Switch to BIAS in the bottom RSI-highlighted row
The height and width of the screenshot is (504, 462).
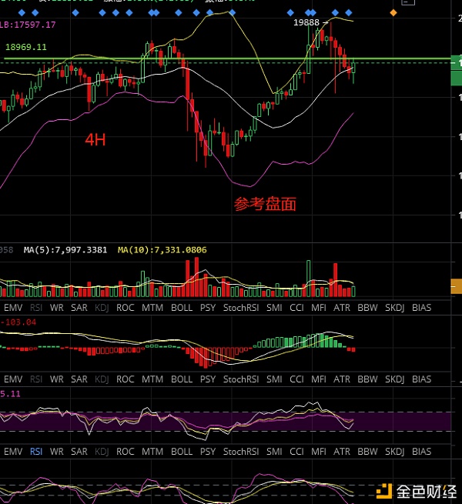point(421,452)
